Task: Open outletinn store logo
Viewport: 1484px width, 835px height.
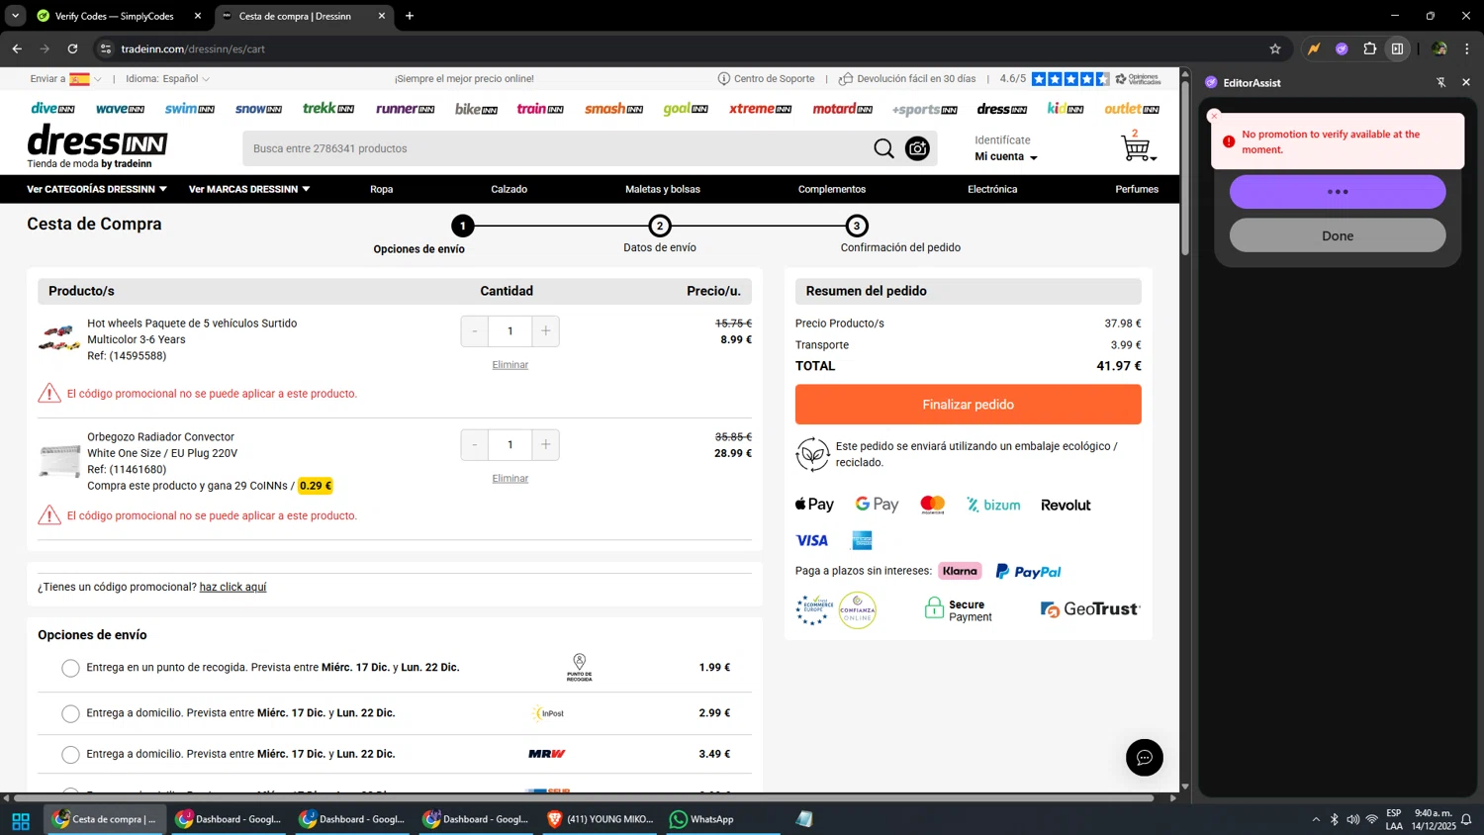Action: (1132, 109)
